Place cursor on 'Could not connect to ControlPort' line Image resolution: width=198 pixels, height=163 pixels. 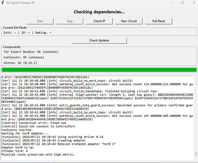pos(38,126)
